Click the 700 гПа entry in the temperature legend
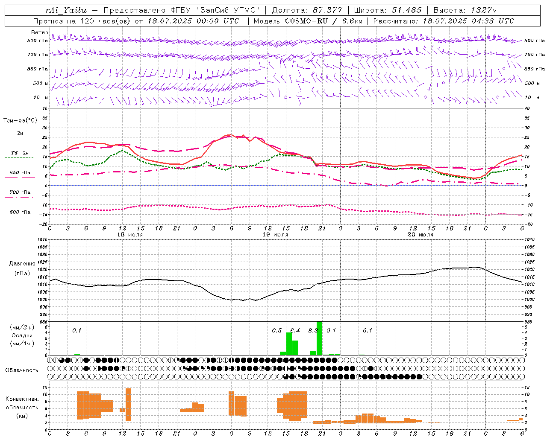The height and width of the screenshot is (437, 547). tap(20, 192)
